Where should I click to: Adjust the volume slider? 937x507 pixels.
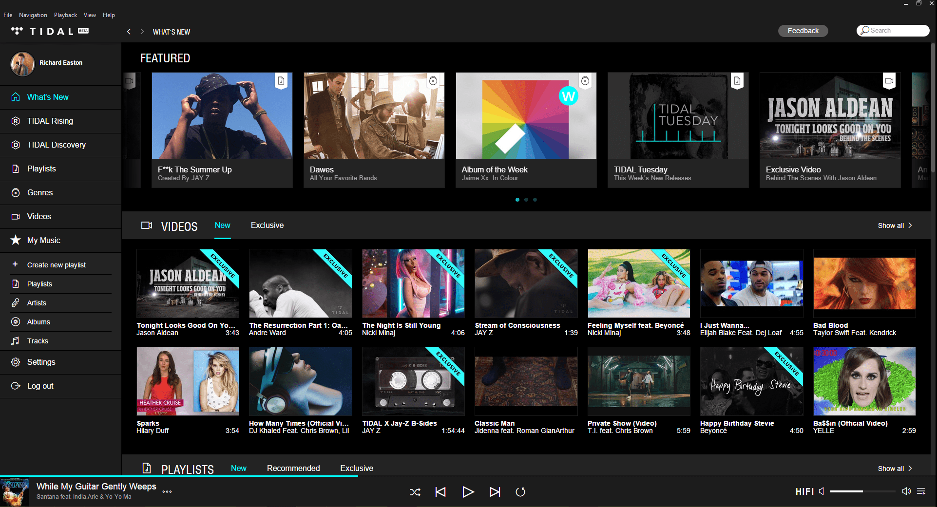click(x=862, y=491)
